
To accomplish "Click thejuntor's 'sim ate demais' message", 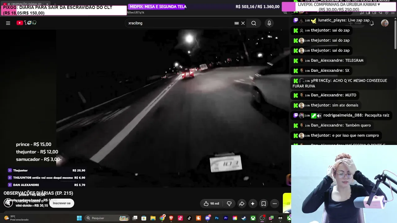I will (x=326, y=105).
